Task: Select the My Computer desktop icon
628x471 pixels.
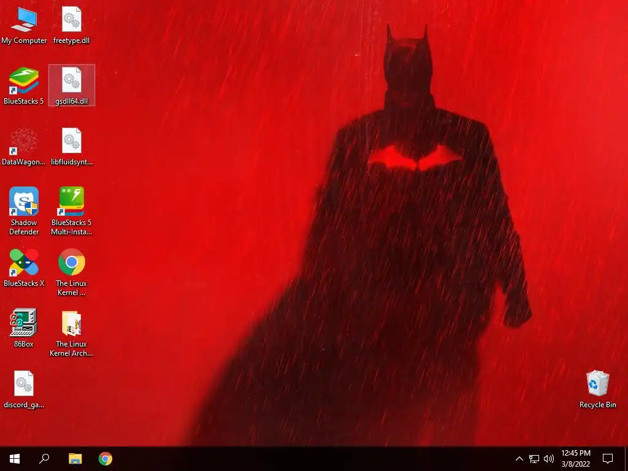Action: pos(24,25)
